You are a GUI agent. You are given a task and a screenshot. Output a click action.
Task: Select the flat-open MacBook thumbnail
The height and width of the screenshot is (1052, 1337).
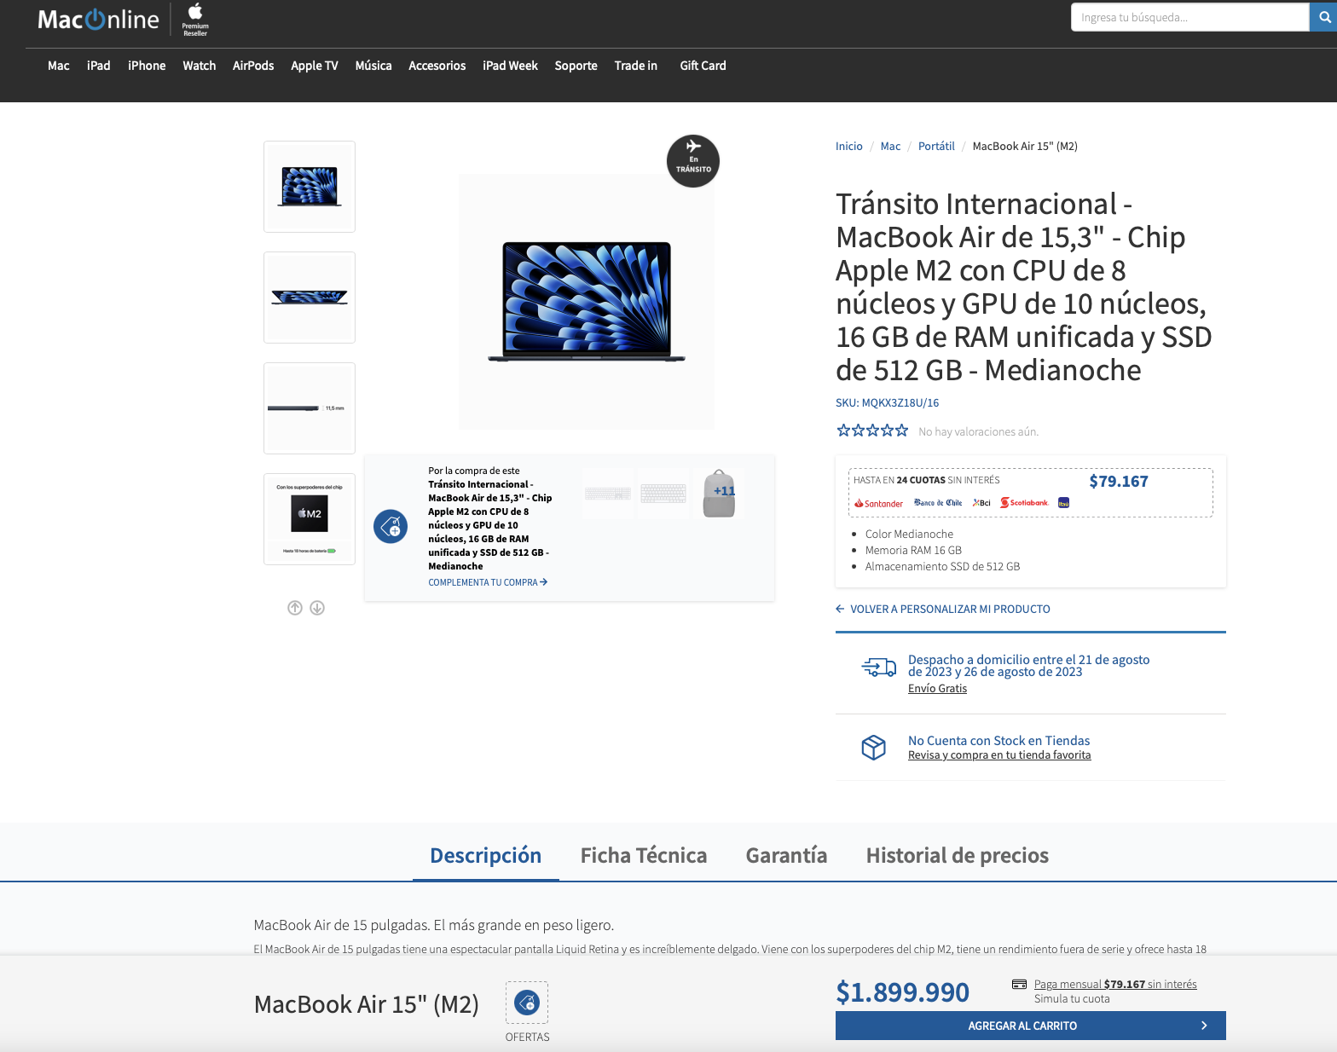310,298
